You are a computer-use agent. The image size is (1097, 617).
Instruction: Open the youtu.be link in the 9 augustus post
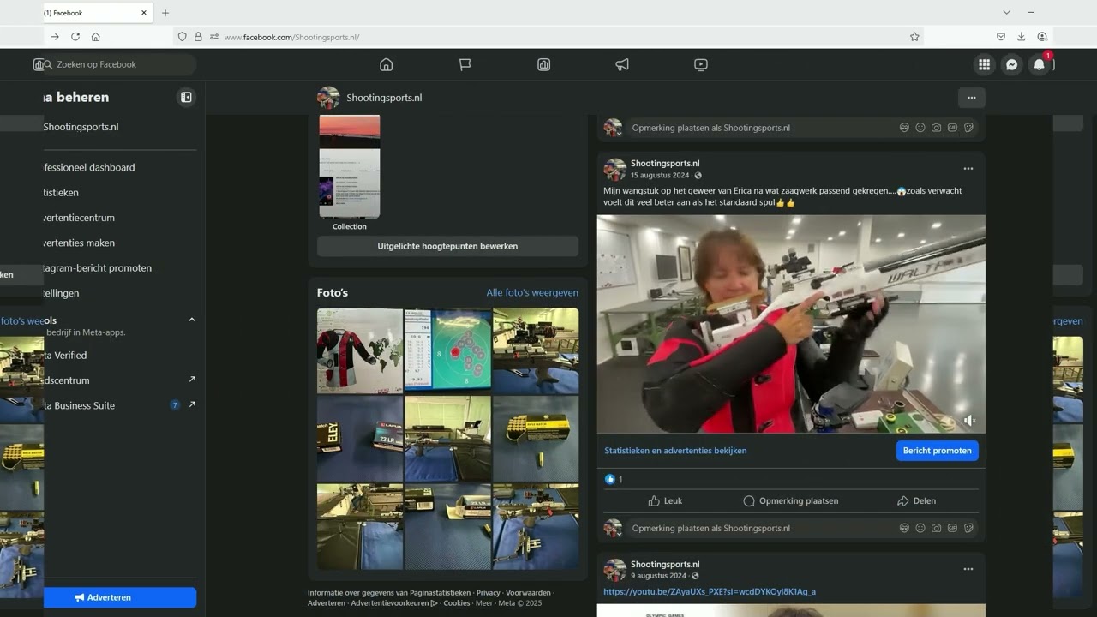(710, 591)
